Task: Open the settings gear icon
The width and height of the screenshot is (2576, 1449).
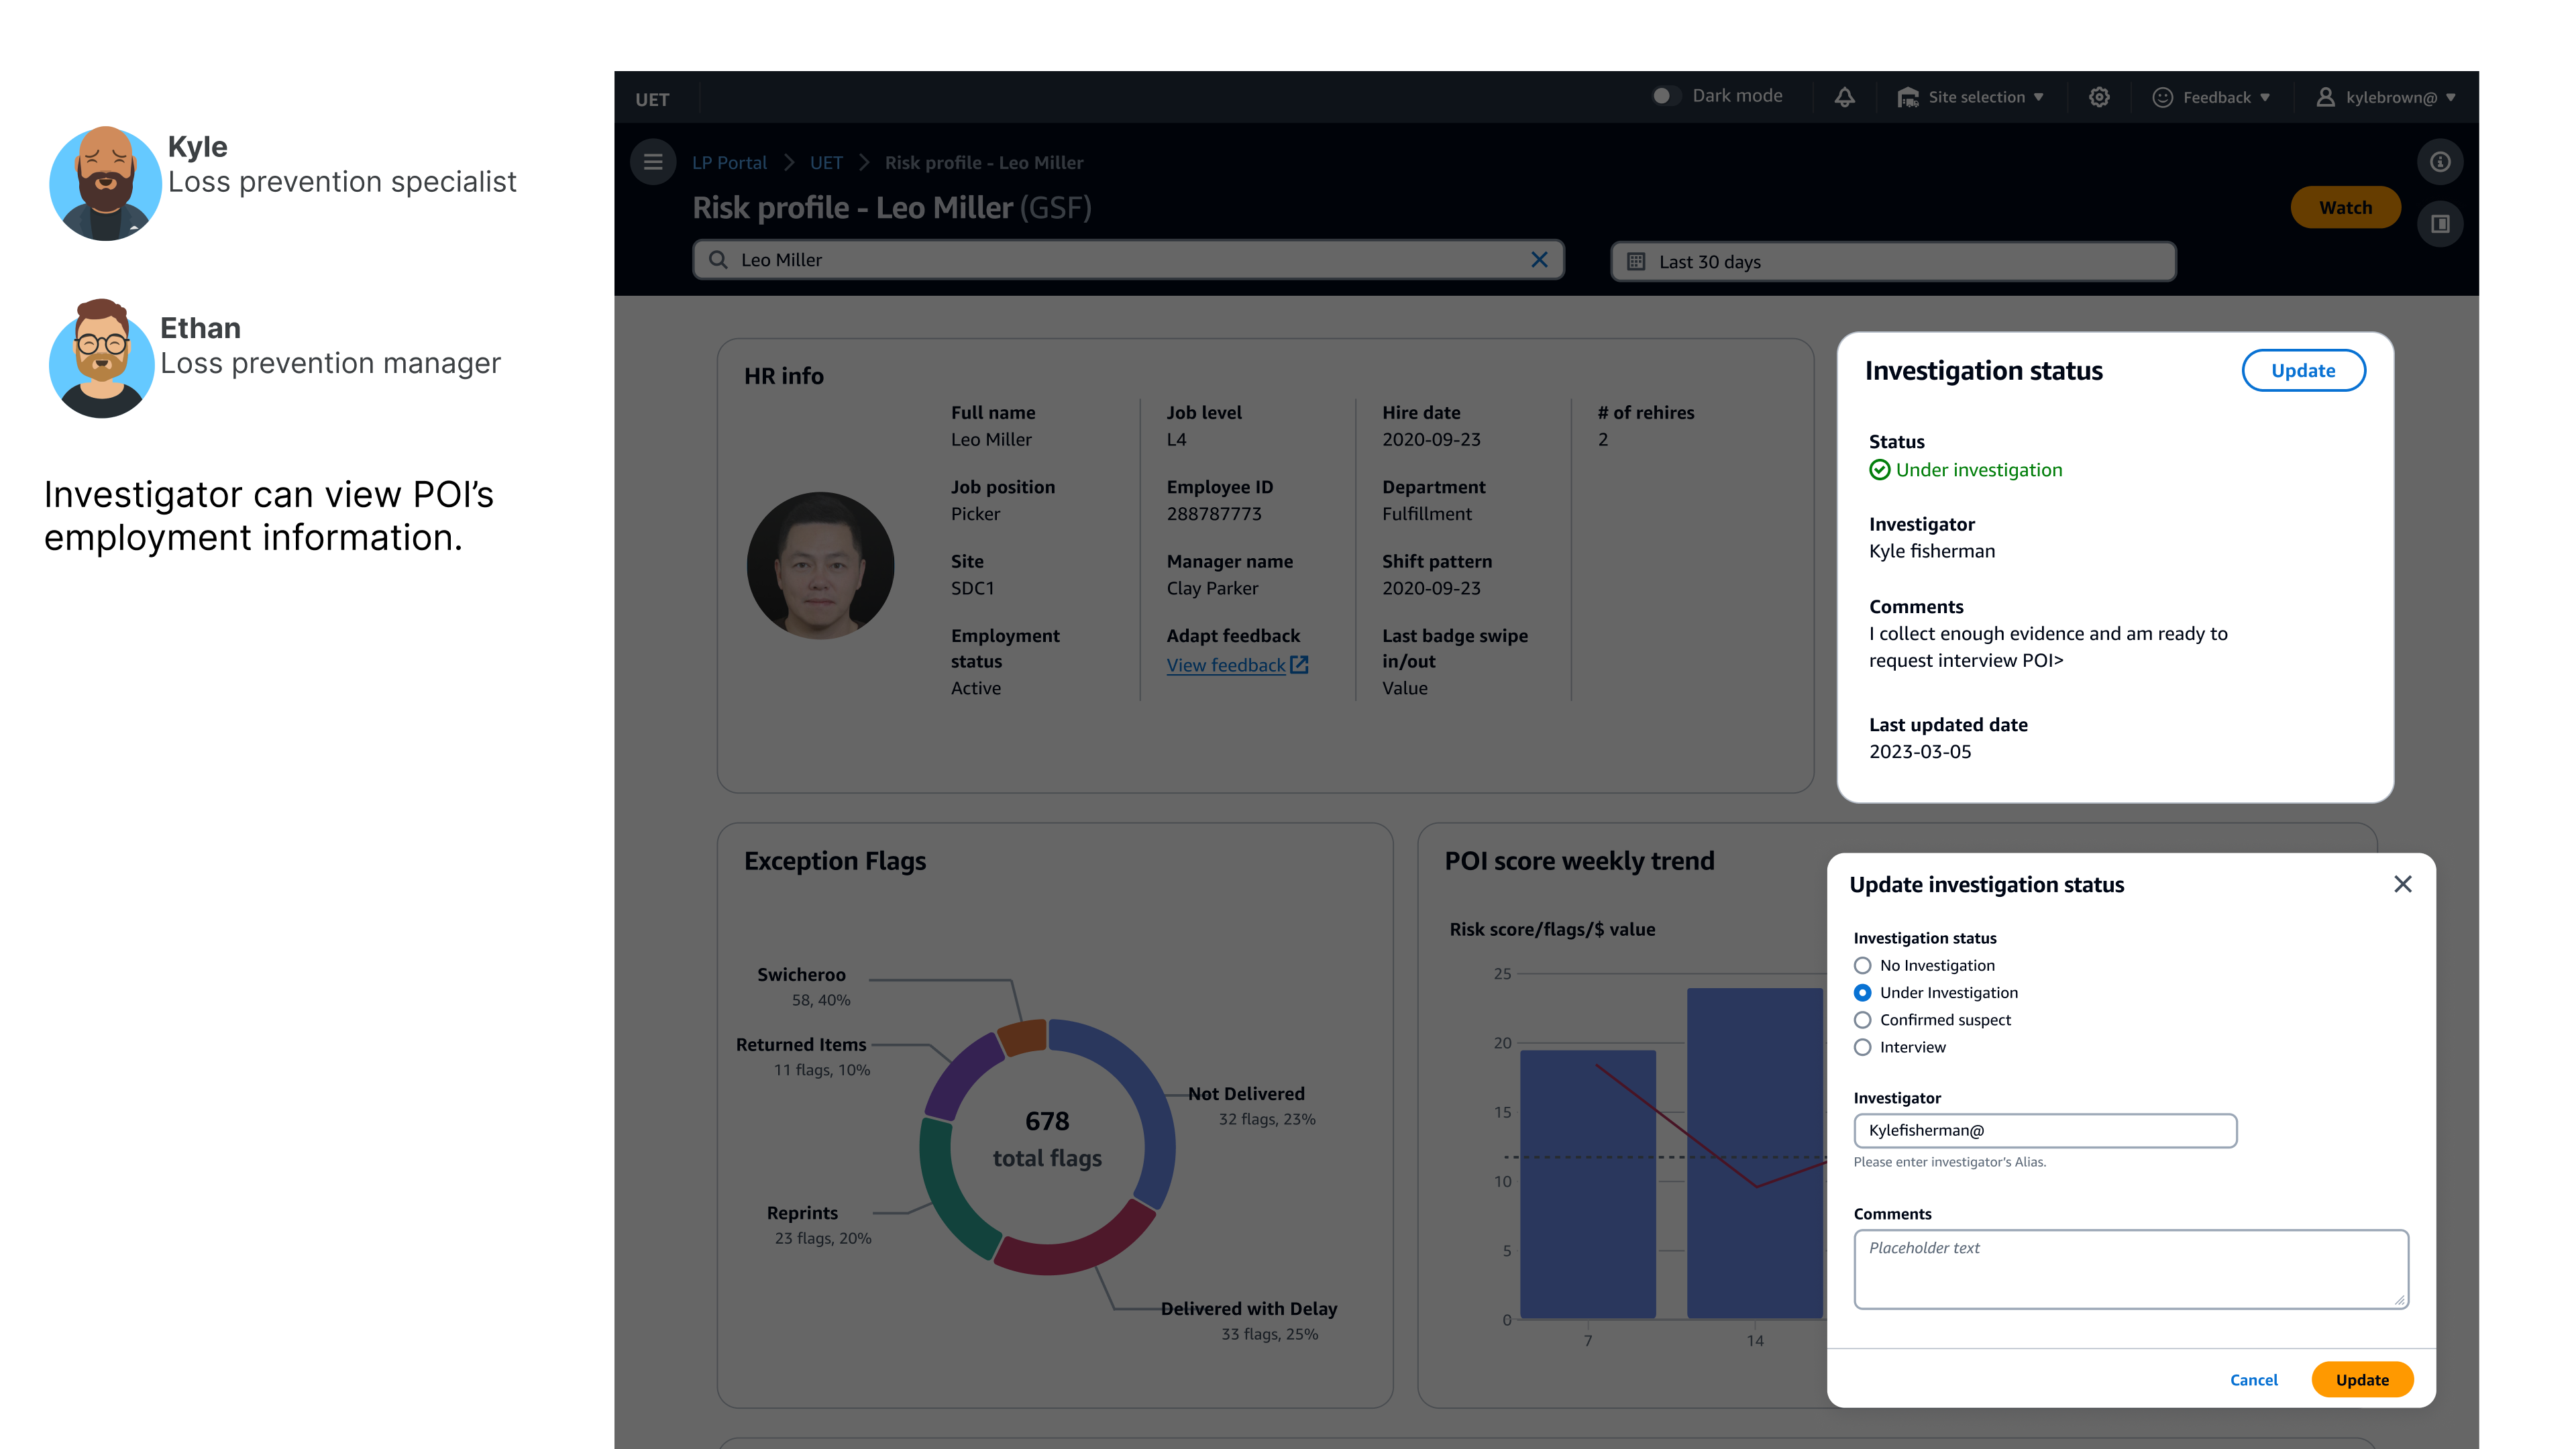Action: [x=2099, y=97]
